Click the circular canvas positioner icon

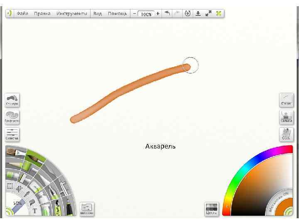coord(188,14)
